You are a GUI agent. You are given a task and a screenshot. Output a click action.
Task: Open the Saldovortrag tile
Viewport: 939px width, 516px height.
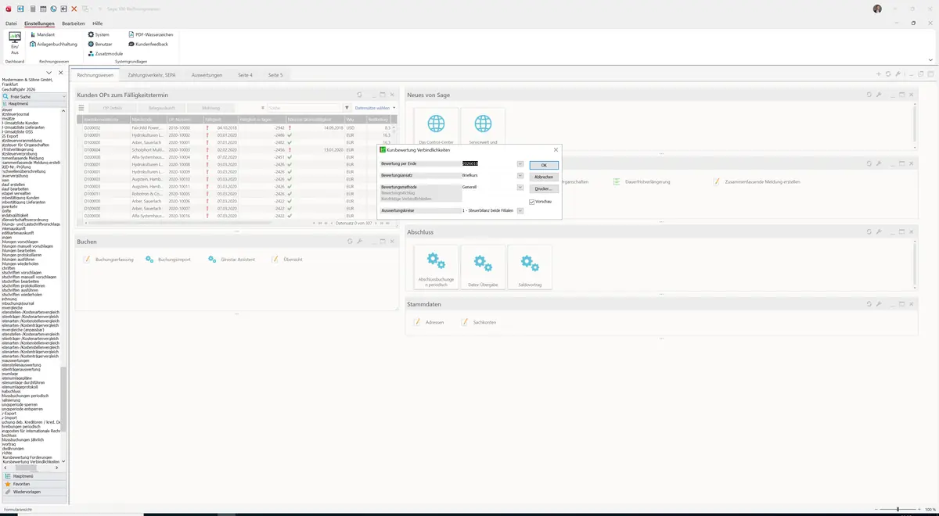pos(530,267)
